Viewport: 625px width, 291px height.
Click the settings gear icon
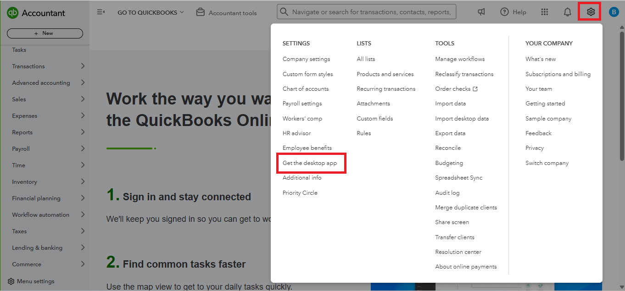pos(591,12)
